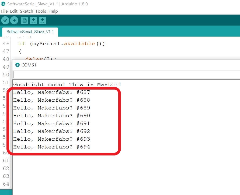The height and width of the screenshot is (195, 240).
Task: Click the COM61 window title
Action: pyautogui.click(x=29, y=65)
